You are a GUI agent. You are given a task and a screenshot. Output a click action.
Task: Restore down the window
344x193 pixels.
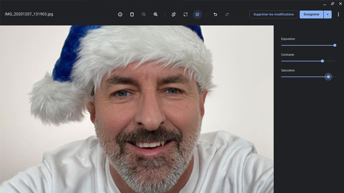(x=332, y=4)
